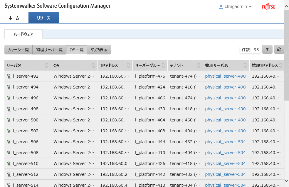289x187 pixels.
Task: Click the l_platform-408 group cell
Action: [150, 131]
